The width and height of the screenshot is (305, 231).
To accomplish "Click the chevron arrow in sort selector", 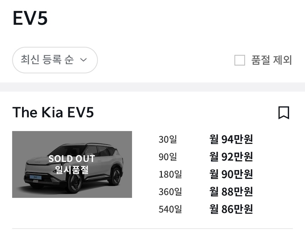I will click(x=84, y=60).
